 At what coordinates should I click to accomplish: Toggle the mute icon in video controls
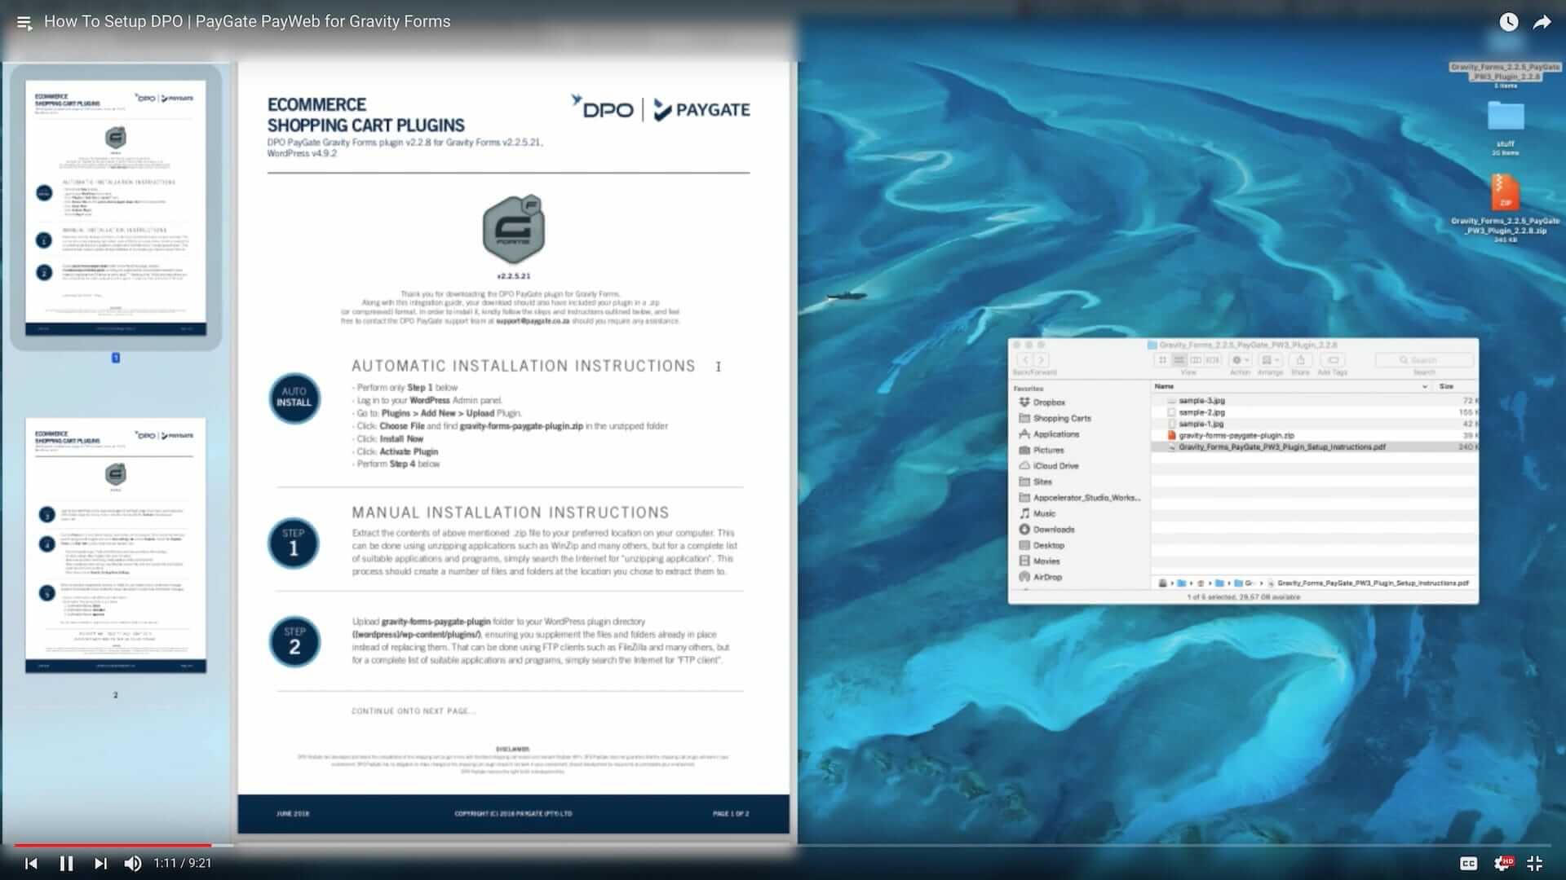point(132,863)
